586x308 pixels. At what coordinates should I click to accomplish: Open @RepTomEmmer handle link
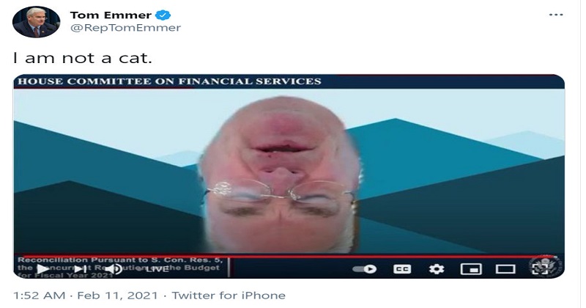tap(125, 28)
